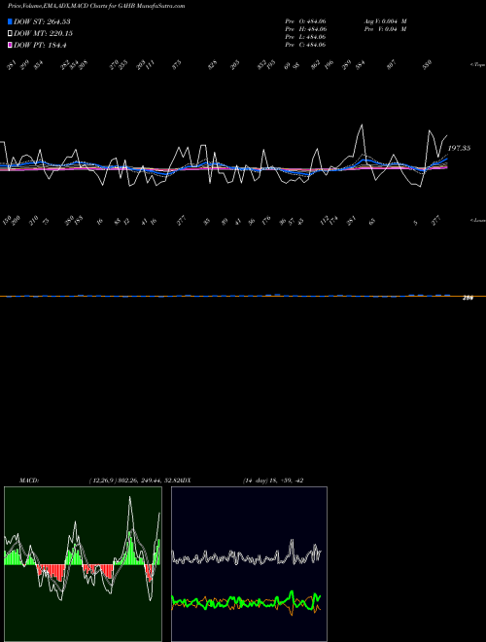Click the '375' top value label
Screen dimensions: 486x642
tap(176, 65)
